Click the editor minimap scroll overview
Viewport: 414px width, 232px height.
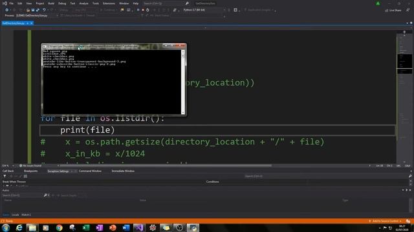(404, 97)
